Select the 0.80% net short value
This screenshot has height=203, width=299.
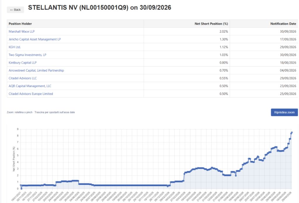click(224, 63)
